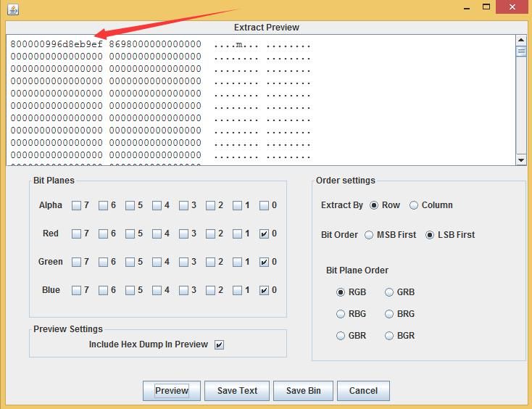Check Red bit plane 6
Image resolution: width=532 pixels, height=409 pixels.
(x=103, y=234)
